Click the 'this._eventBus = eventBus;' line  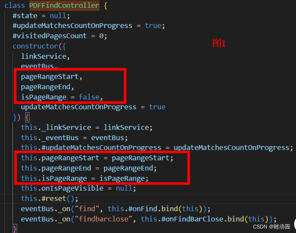click(x=74, y=138)
